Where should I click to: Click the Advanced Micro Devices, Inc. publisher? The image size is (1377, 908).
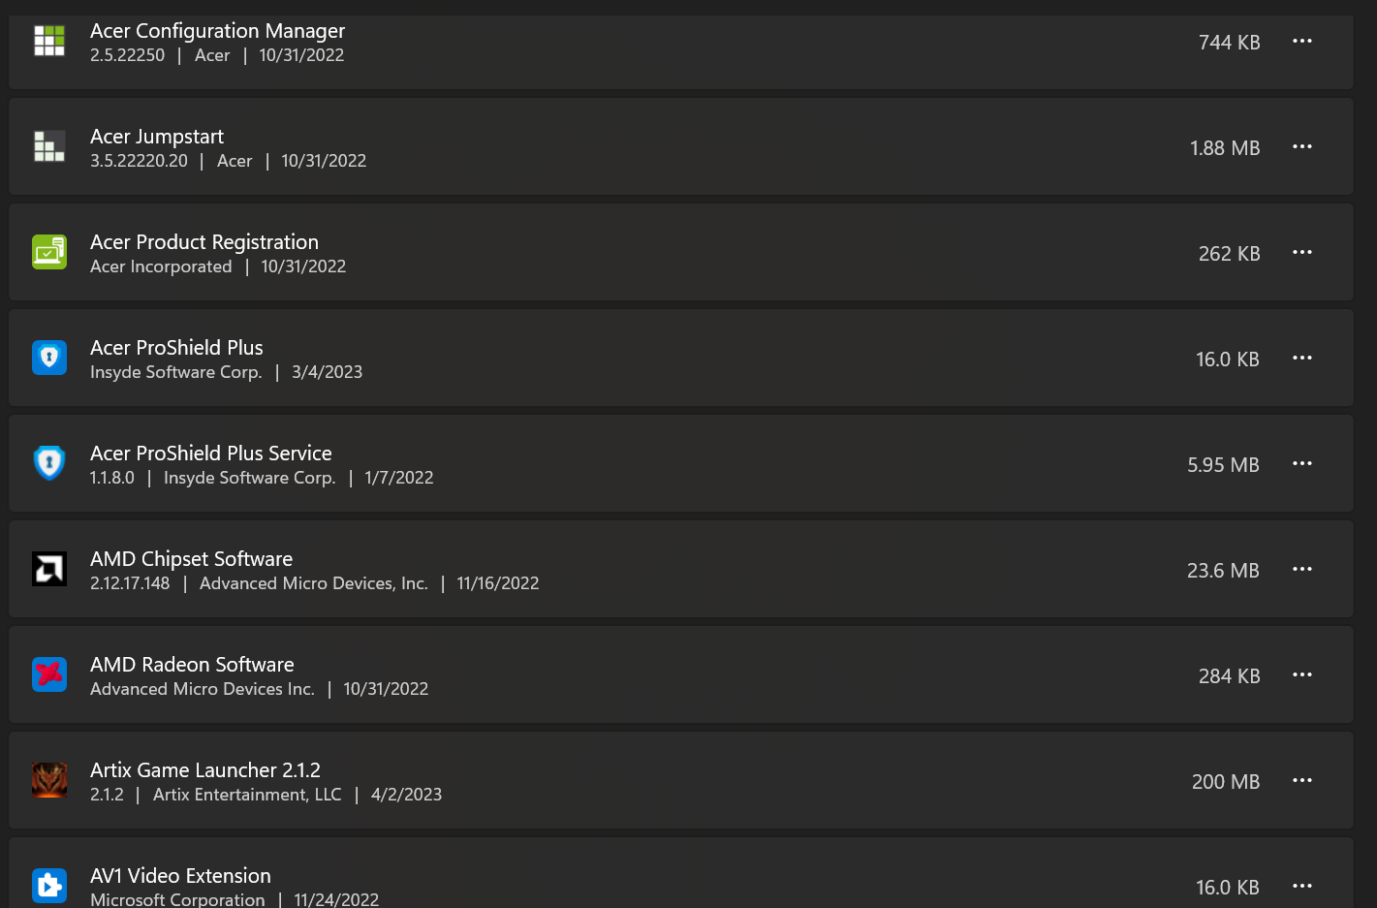[x=314, y=583]
